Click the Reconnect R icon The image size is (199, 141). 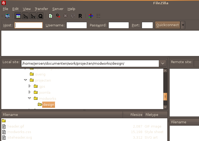(80, 16)
